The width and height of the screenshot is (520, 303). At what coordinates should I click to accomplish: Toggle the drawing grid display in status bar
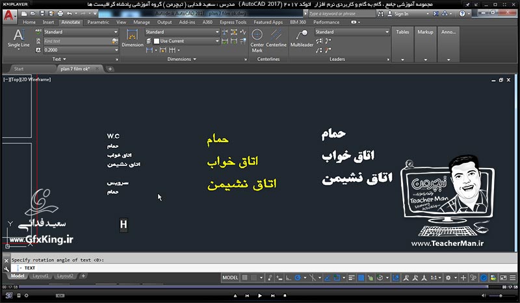(245, 278)
